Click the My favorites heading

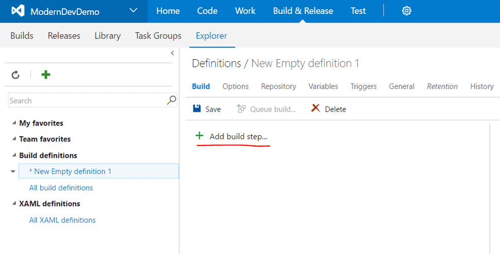coord(41,123)
